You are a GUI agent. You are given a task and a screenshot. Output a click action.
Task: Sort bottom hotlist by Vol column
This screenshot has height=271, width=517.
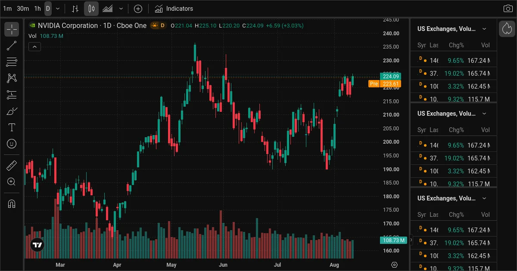click(486, 215)
